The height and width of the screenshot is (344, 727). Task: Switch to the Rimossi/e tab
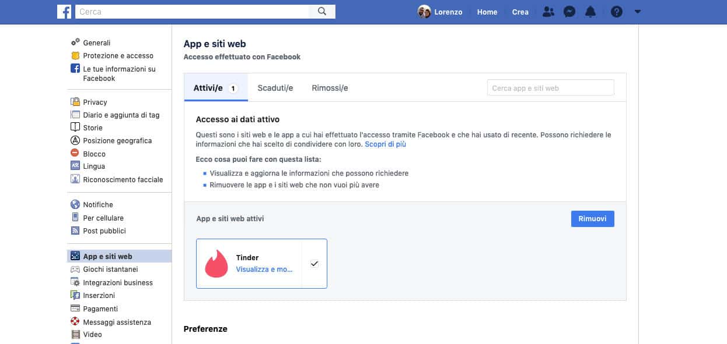pyautogui.click(x=330, y=88)
